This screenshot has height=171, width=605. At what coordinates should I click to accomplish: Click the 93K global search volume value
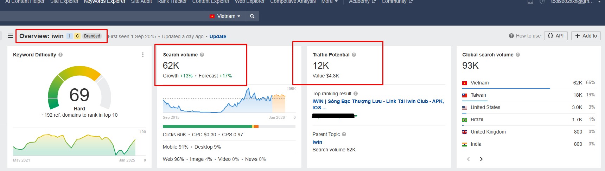(x=470, y=66)
